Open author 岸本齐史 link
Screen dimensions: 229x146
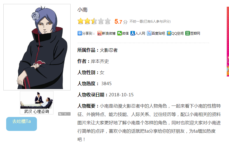click(x=100, y=61)
